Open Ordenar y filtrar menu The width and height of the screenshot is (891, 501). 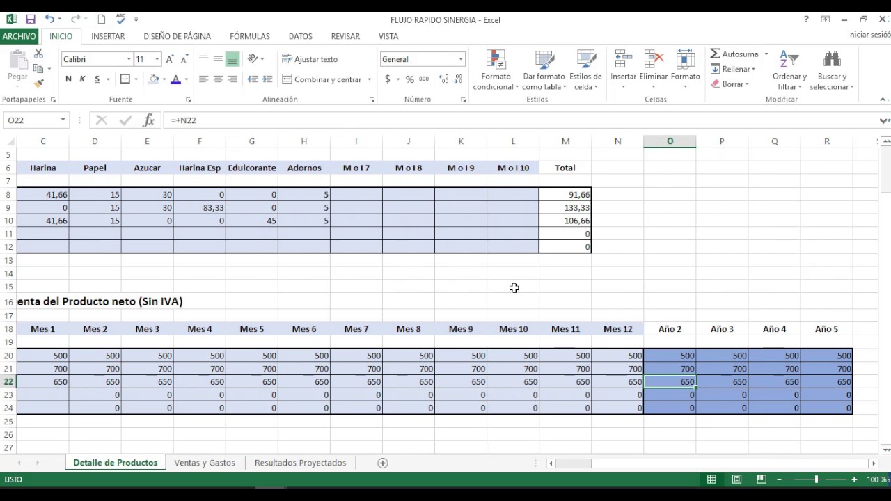click(x=789, y=70)
